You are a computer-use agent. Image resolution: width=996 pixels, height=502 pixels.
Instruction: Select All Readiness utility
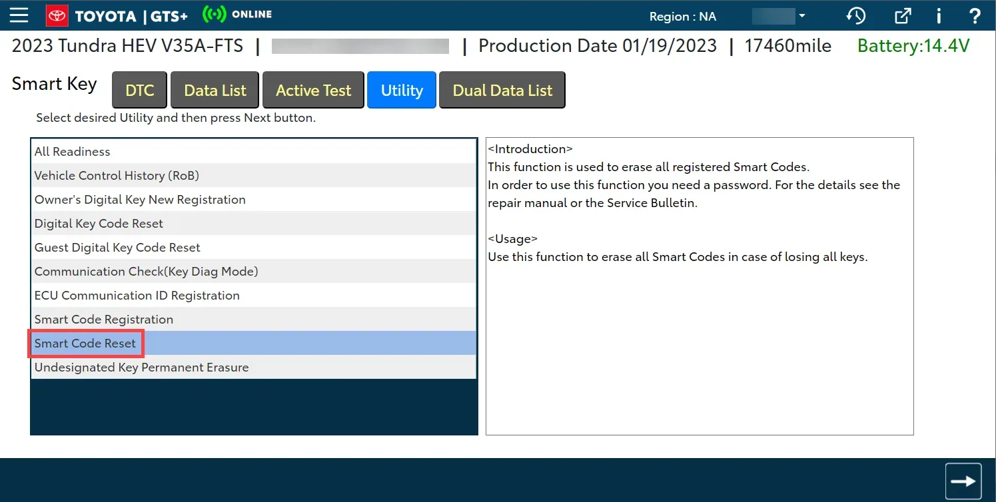[254, 151]
